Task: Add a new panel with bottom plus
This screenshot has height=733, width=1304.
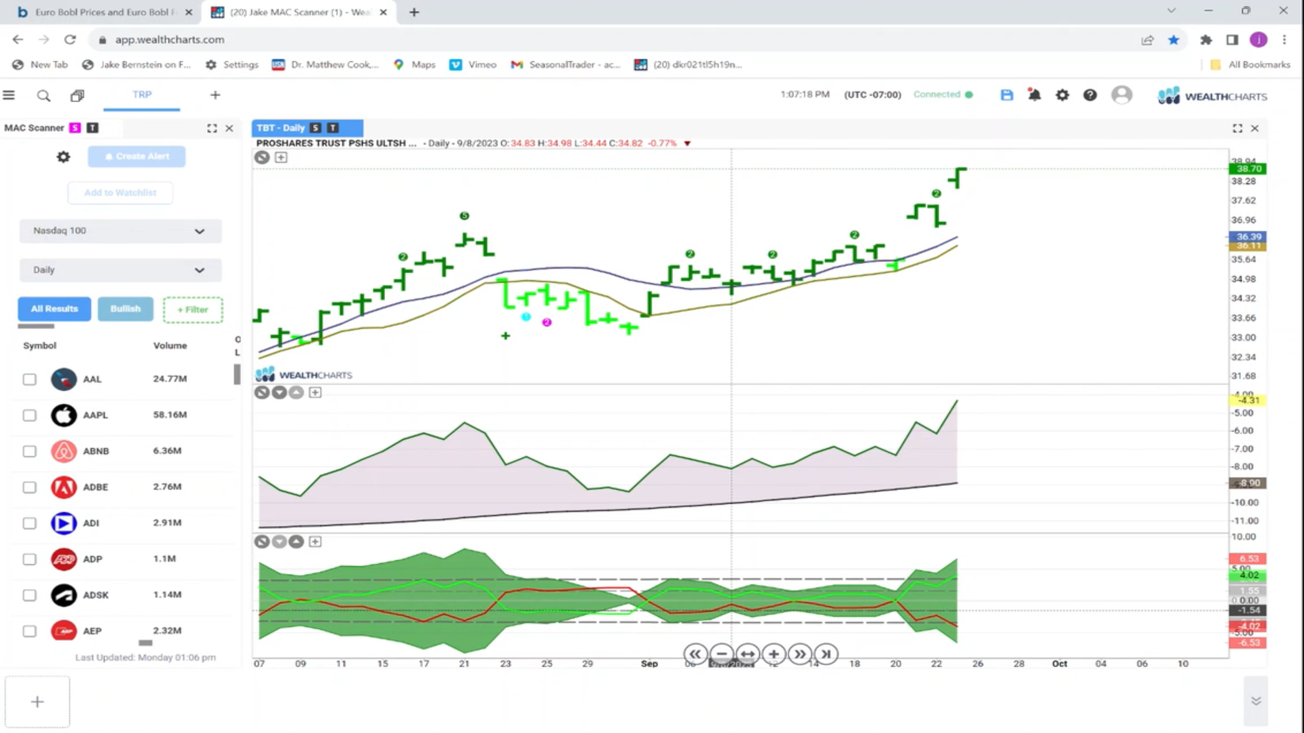Action: click(x=37, y=702)
